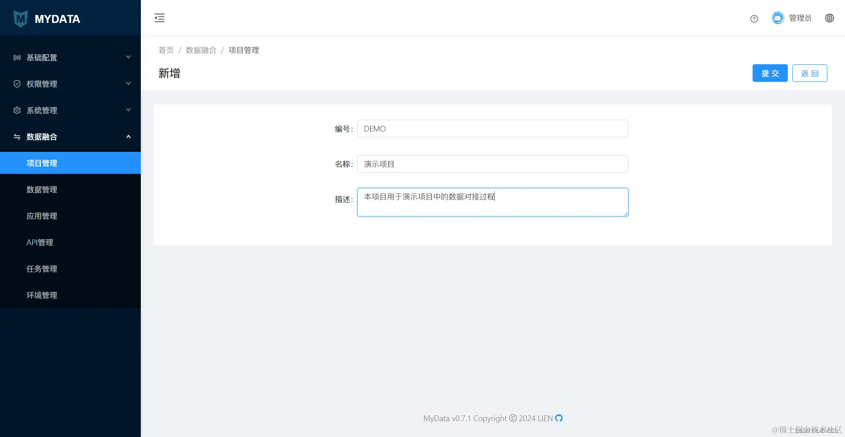The image size is (845, 437).
Task: Click the admin avatar picture
Action: [777, 18]
